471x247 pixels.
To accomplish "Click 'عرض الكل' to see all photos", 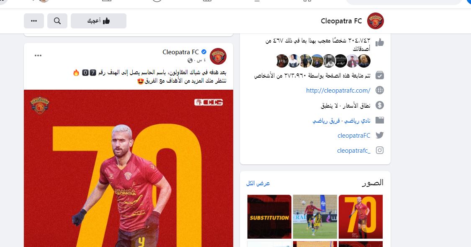I will click(x=258, y=183).
